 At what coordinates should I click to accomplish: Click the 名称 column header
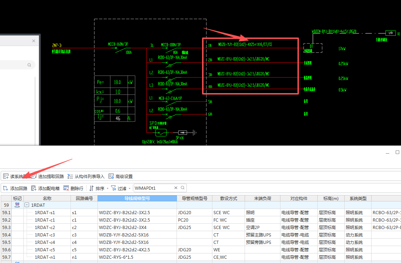tap(47, 198)
